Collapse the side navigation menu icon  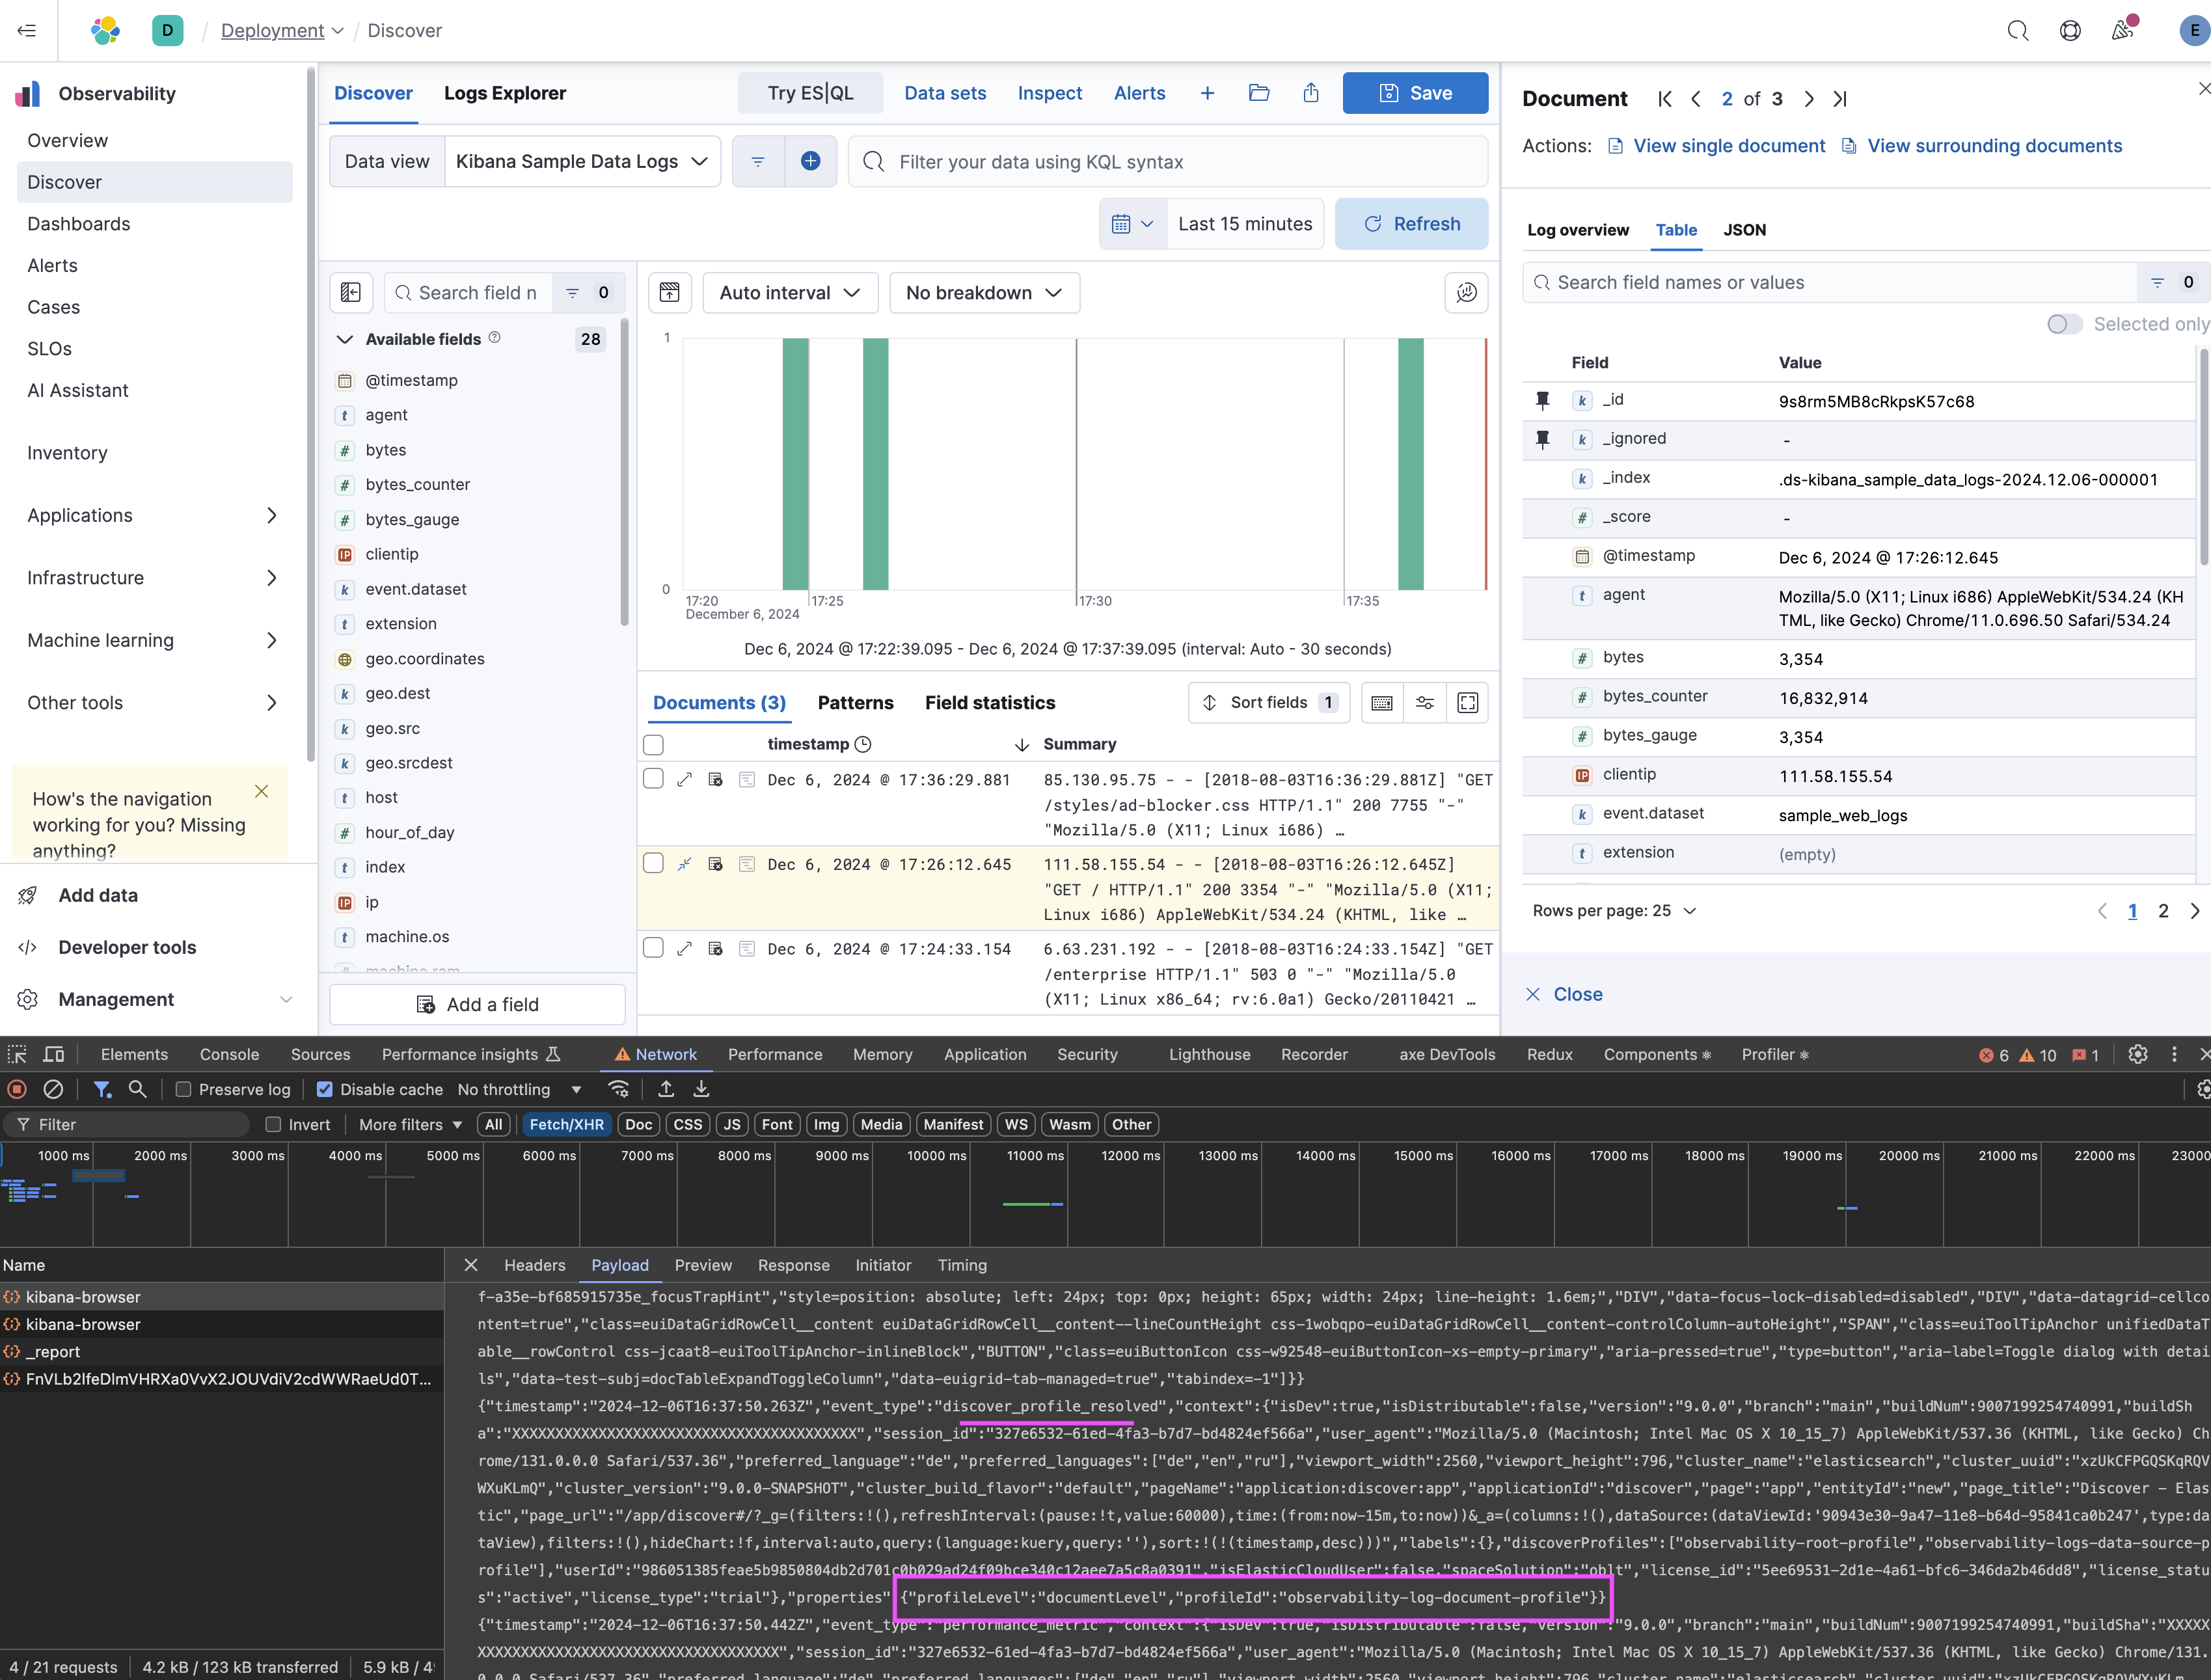point(27,30)
